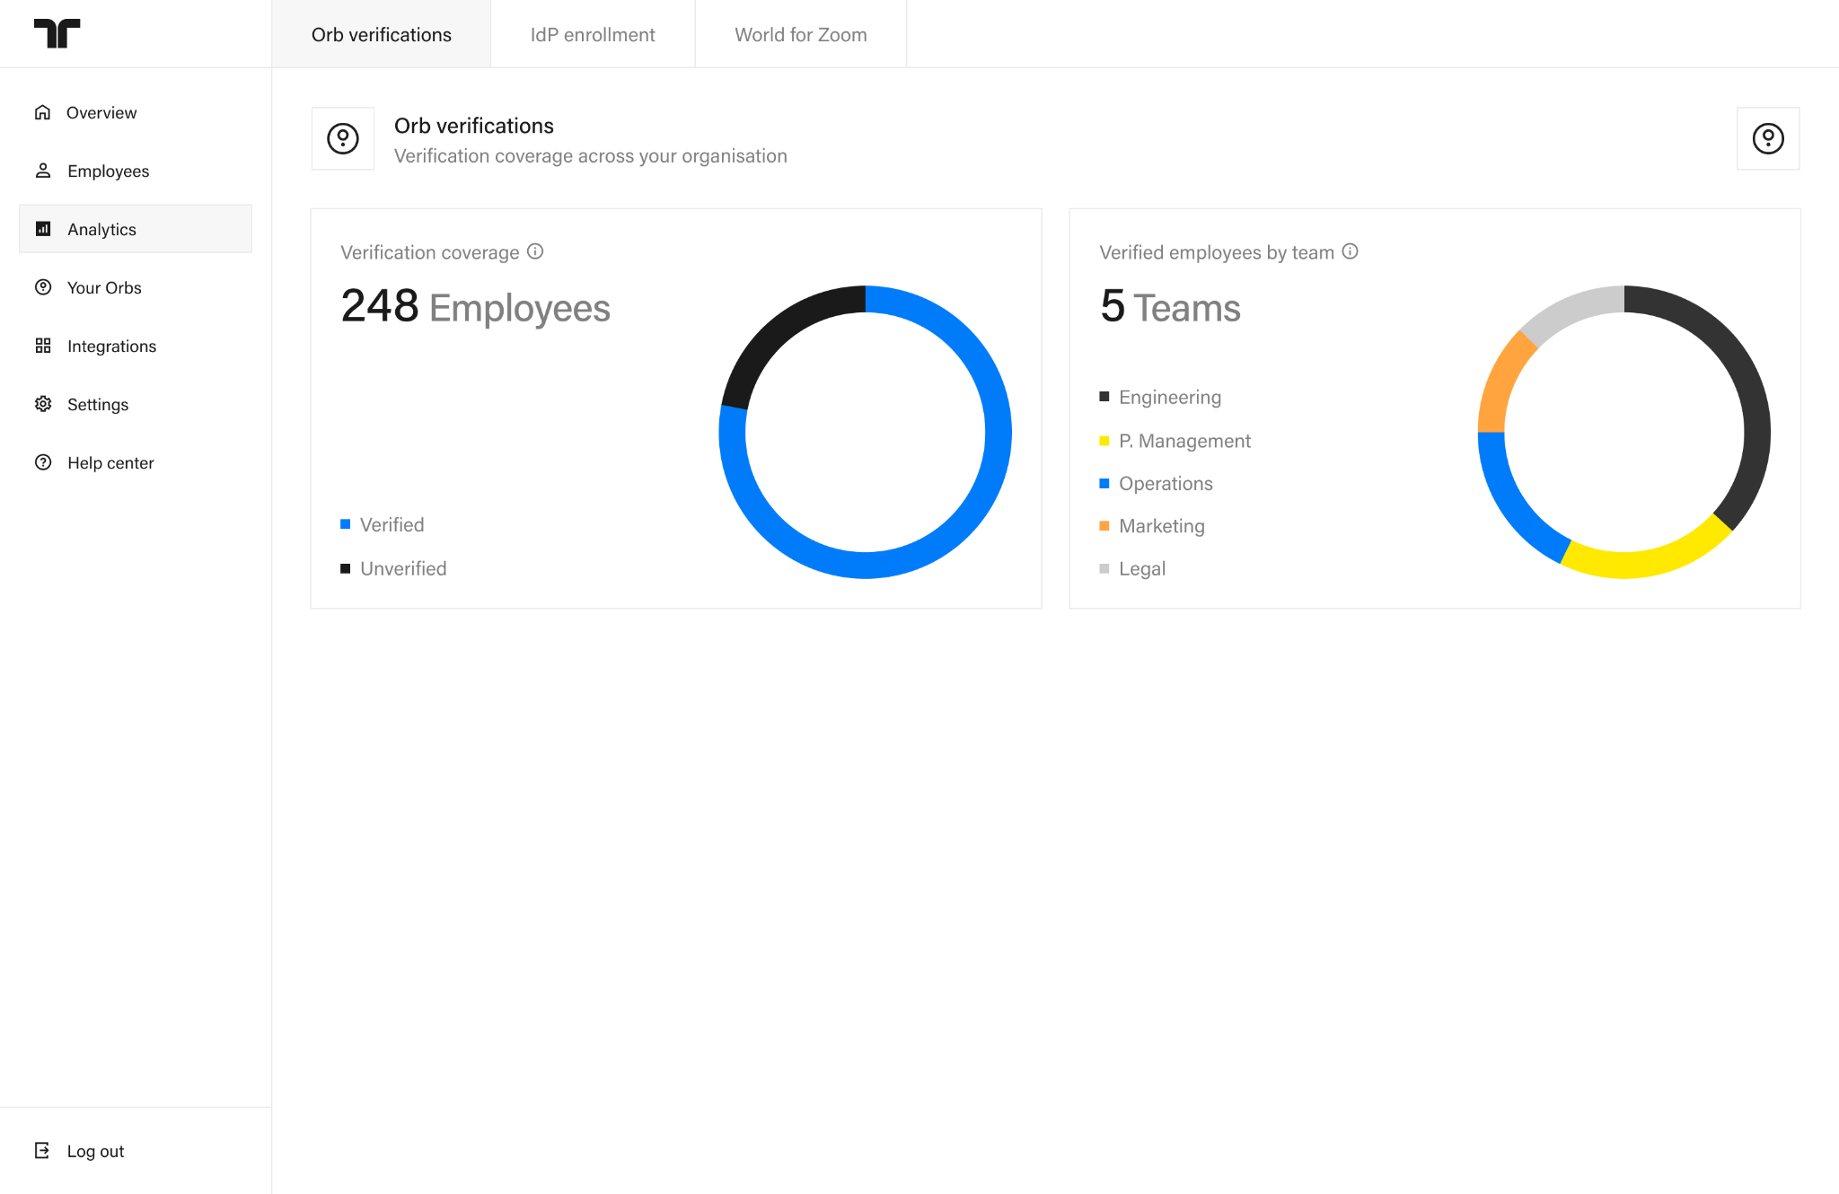The width and height of the screenshot is (1839, 1194).
Task: Select the Orb verifications tab
Action: [382, 34]
